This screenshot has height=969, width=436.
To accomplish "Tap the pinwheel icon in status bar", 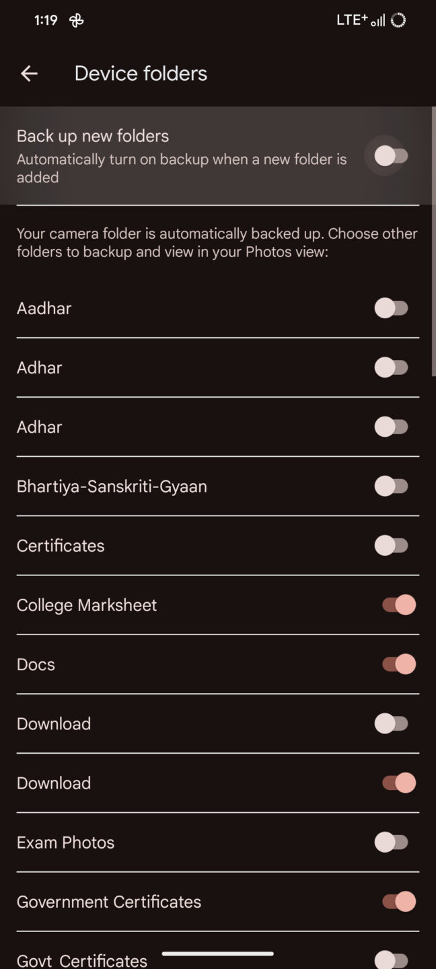I will tap(77, 21).
